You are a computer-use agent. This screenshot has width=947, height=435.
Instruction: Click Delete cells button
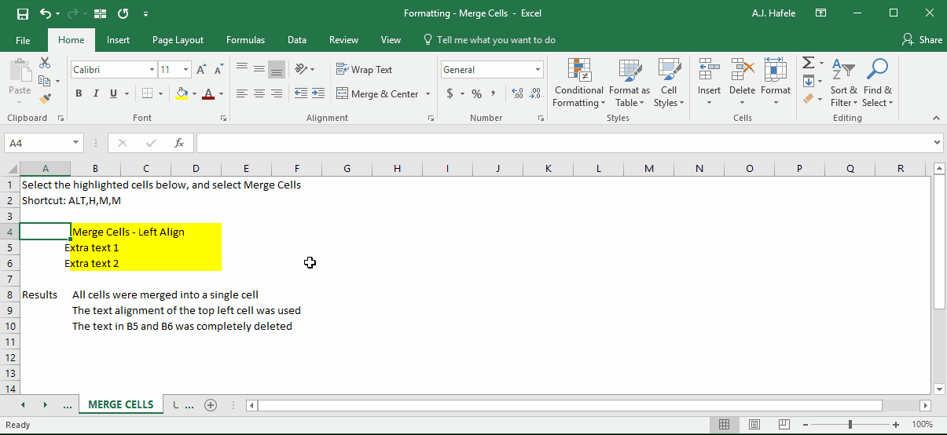[x=742, y=82]
